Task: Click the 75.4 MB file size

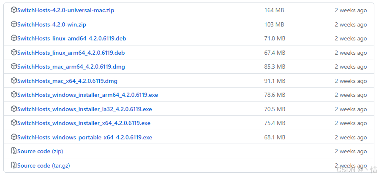Action: point(275,123)
